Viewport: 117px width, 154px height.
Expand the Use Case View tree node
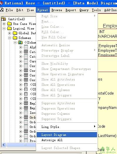pos(4,24)
